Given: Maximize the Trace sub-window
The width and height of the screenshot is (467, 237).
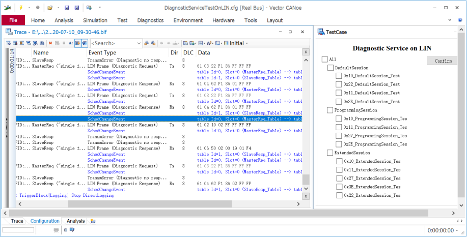Looking at the screenshot, I should tap(290, 32).
